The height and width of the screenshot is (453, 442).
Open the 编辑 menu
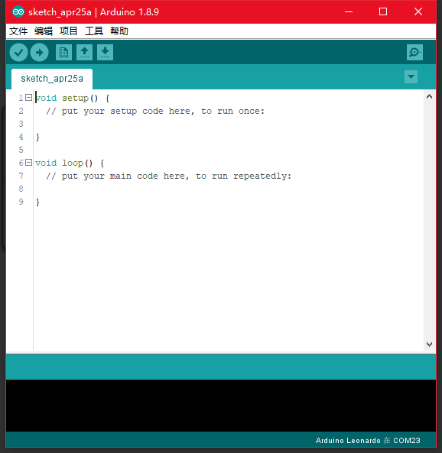pos(44,31)
